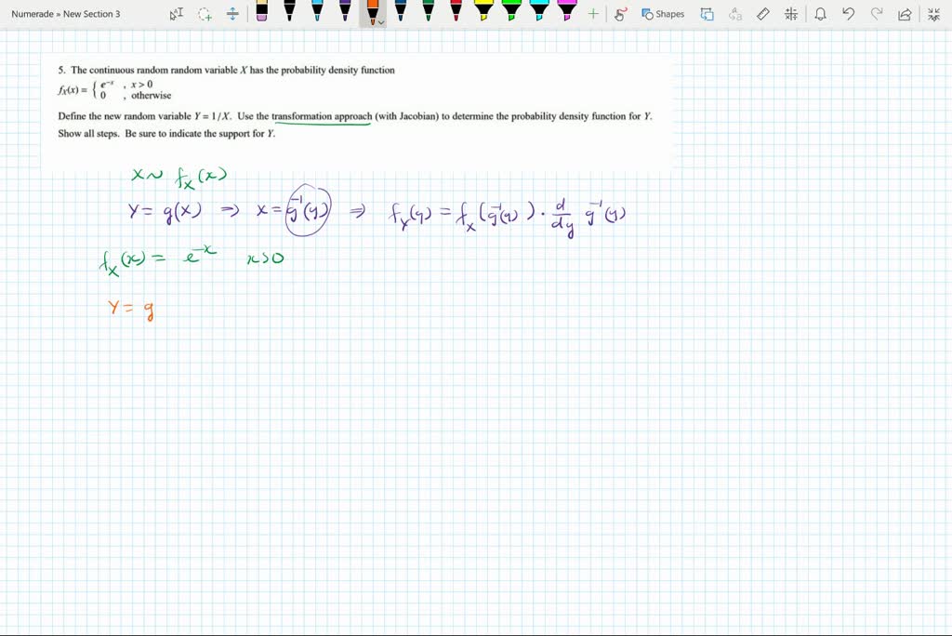Open the Shapes dropdown

click(x=664, y=14)
